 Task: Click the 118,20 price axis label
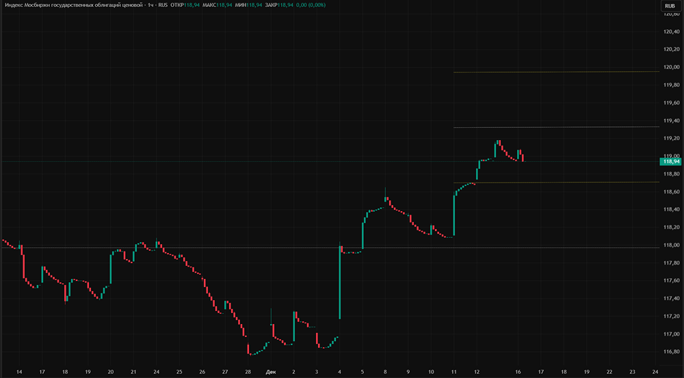(672, 227)
